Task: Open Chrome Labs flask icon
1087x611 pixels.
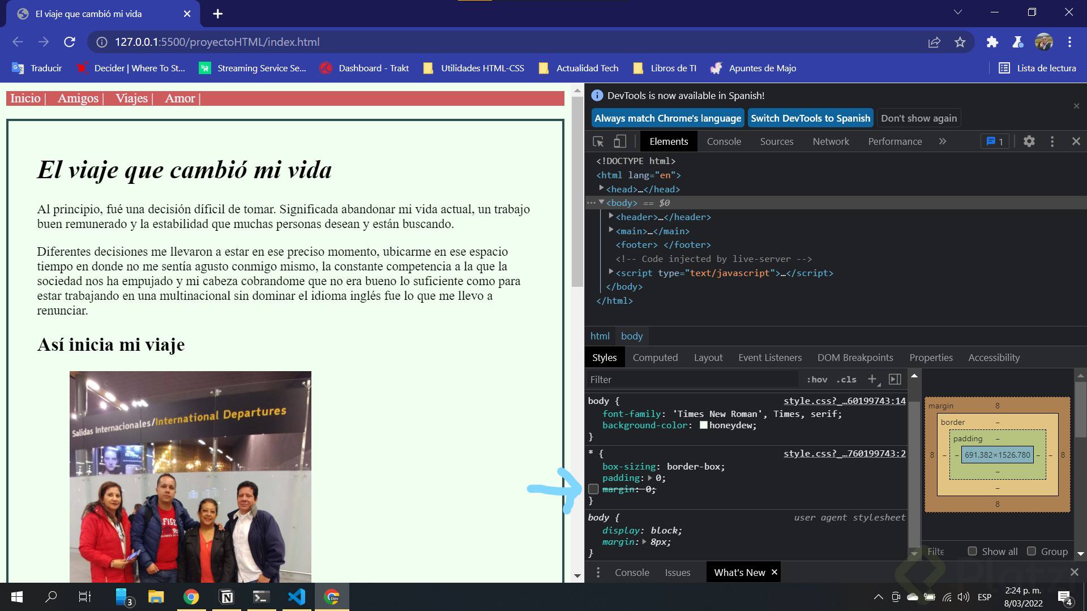Action: click(x=1017, y=42)
